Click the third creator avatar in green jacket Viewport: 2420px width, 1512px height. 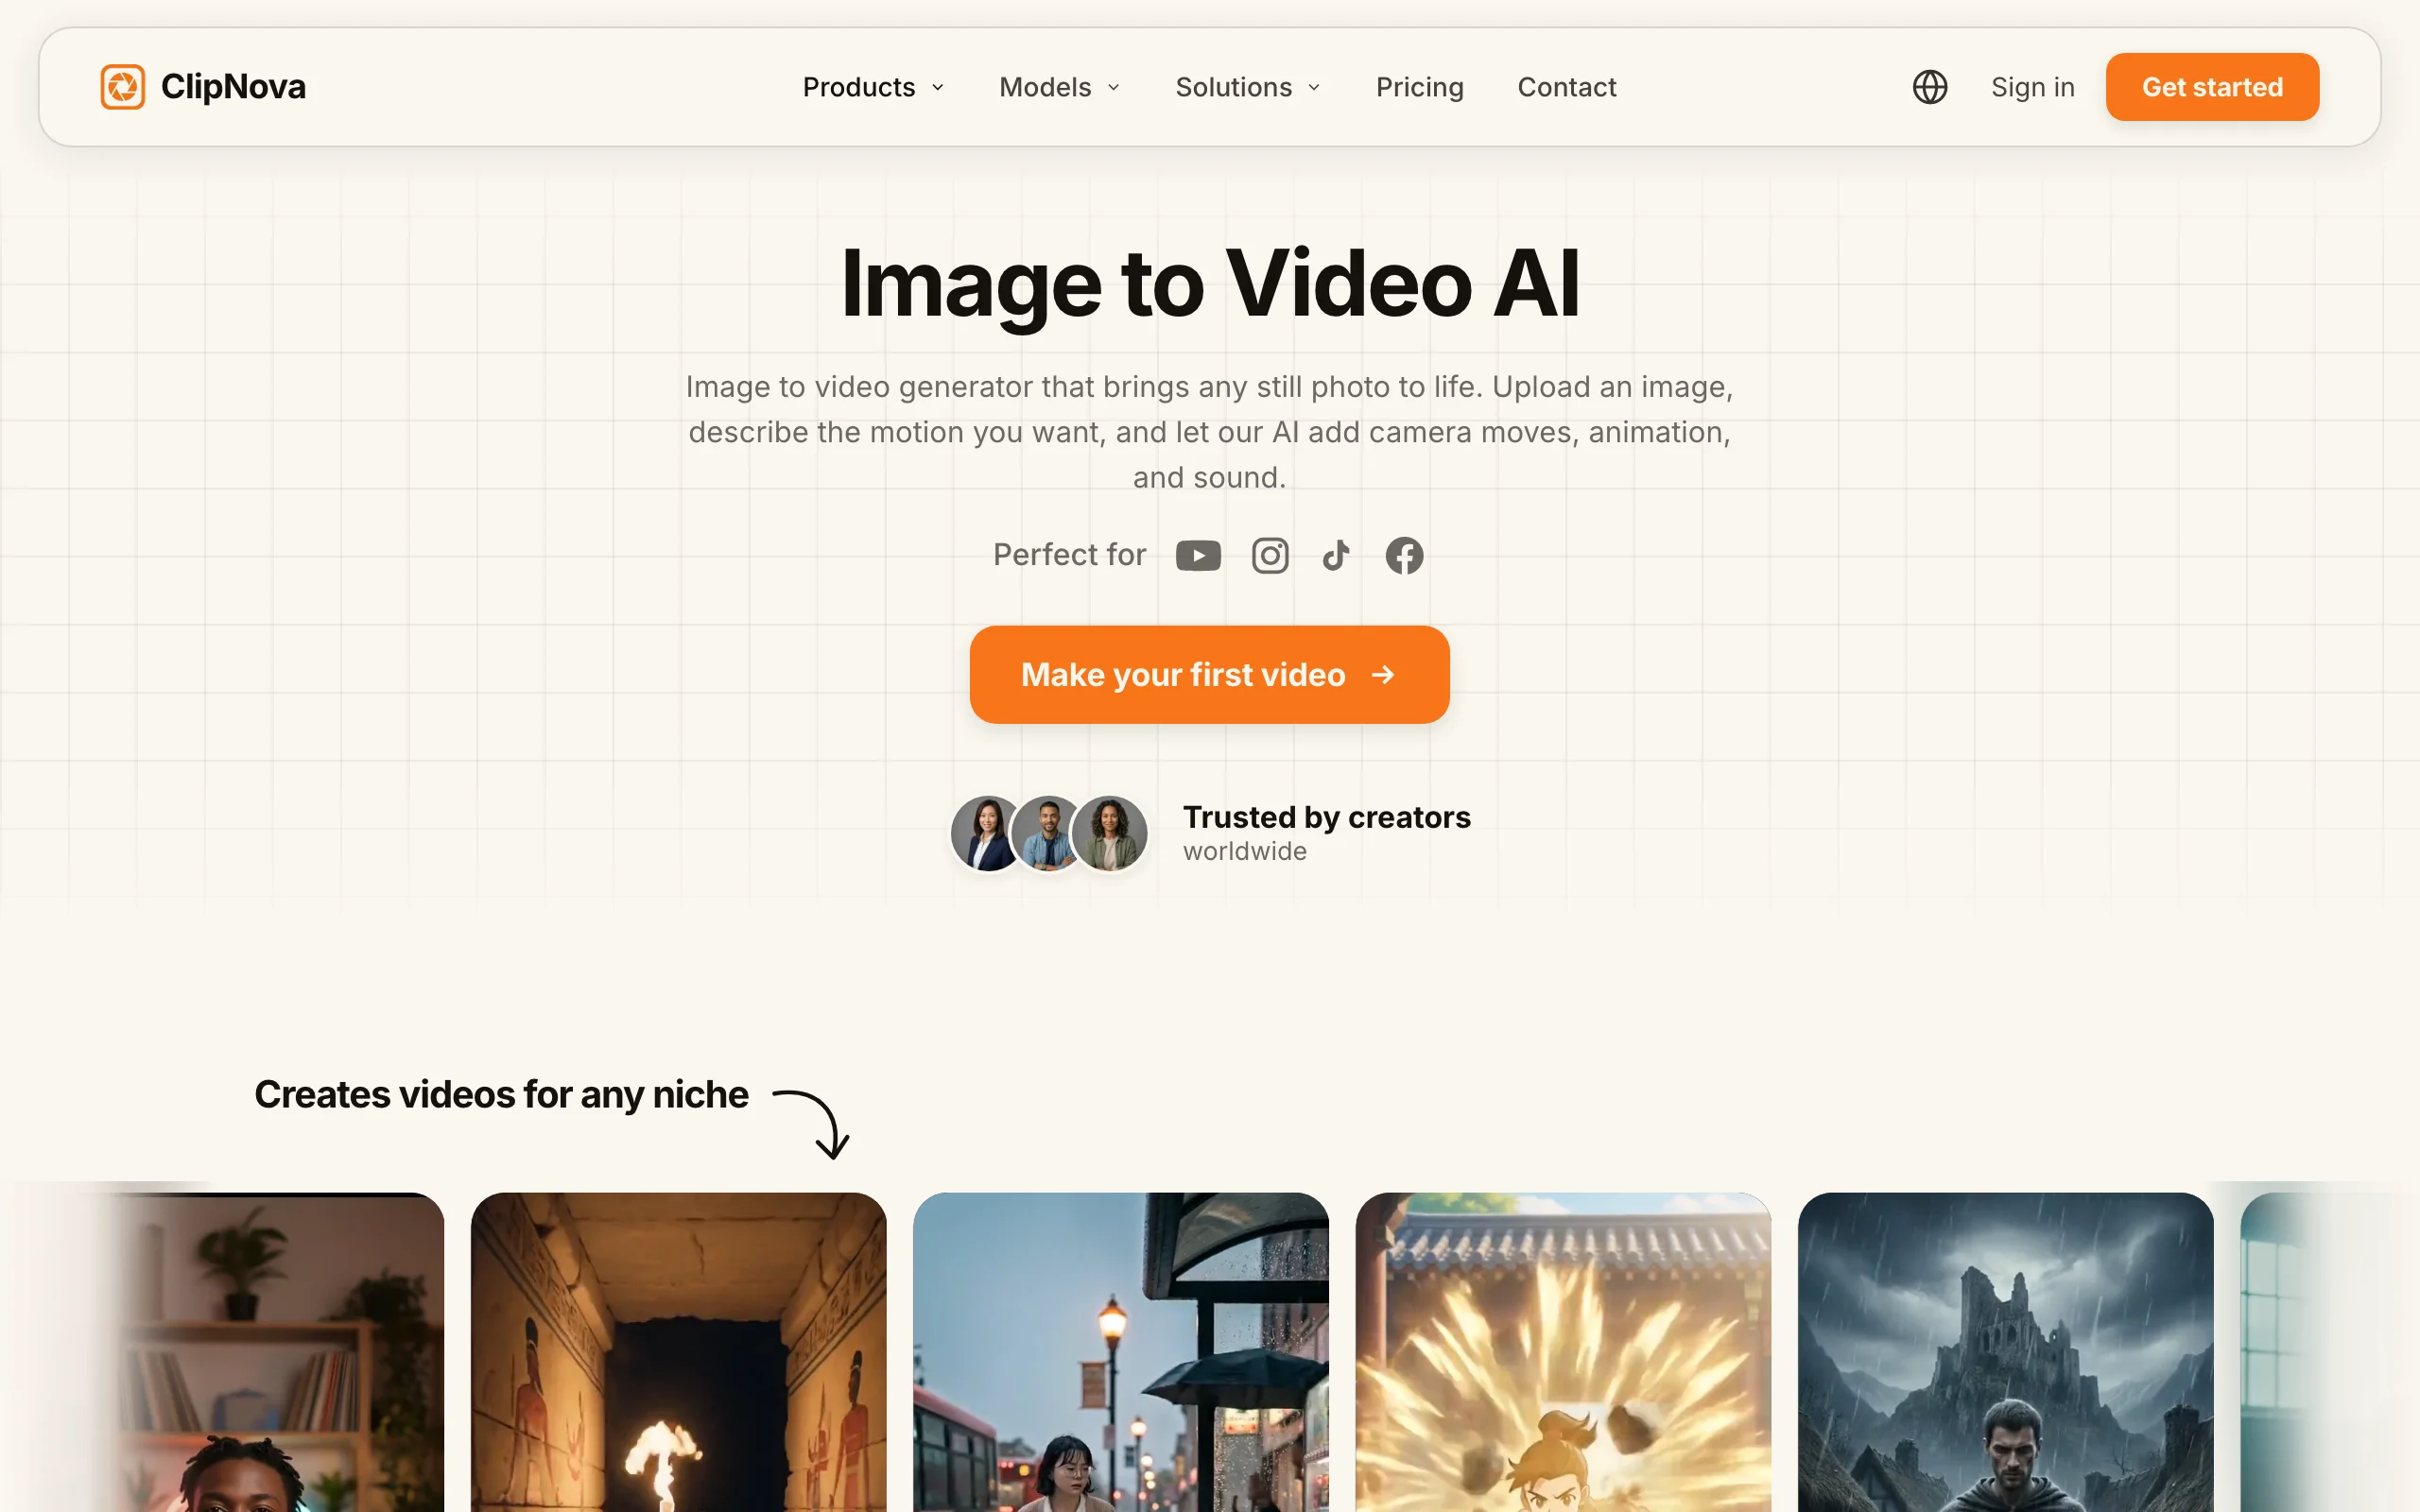tap(1109, 833)
